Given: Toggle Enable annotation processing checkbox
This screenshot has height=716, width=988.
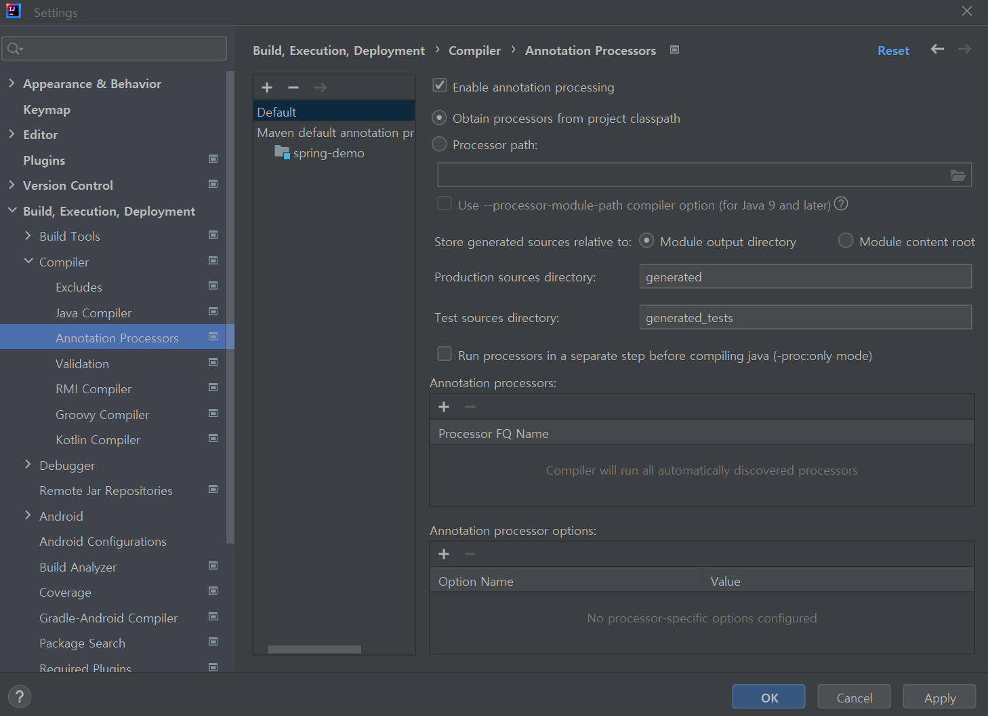Looking at the screenshot, I should [440, 85].
